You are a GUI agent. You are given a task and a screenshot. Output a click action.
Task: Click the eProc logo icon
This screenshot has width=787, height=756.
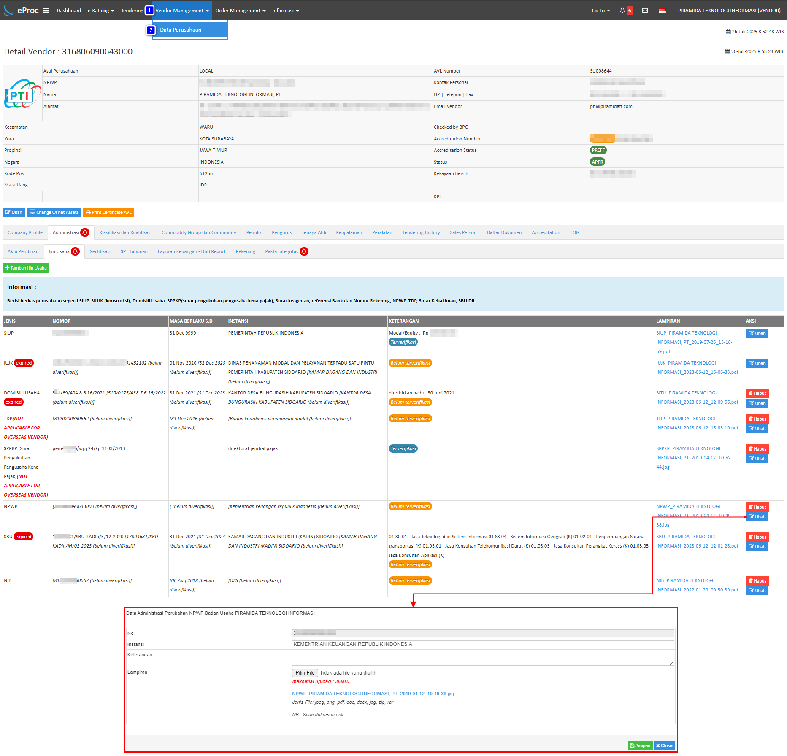click(x=8, y=11)
